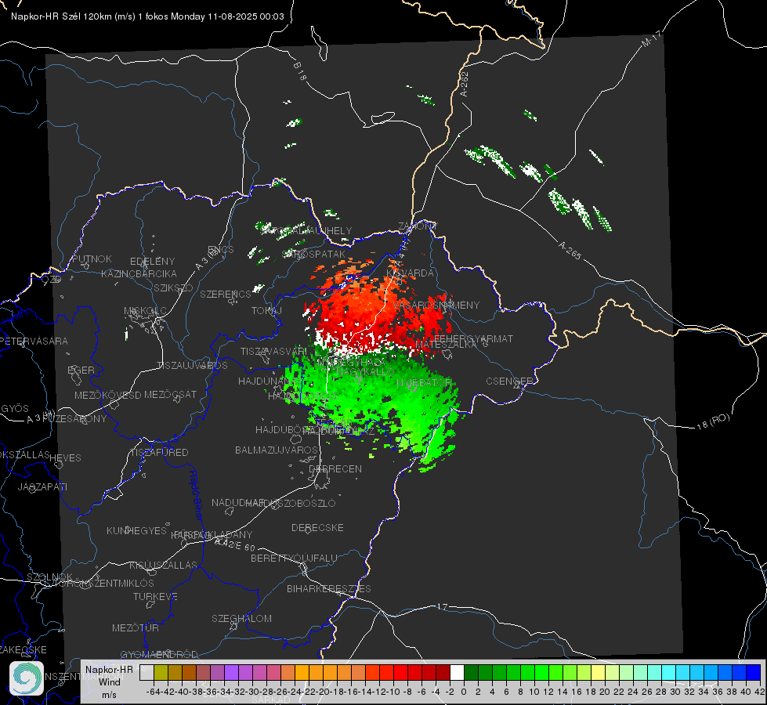Select the BIHARKERESZTES label
Viewport: 767px width, 705px height.
(x=329, y=588)
